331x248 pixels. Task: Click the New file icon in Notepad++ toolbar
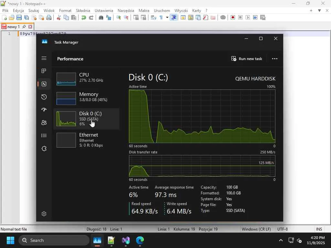[4, 17]
